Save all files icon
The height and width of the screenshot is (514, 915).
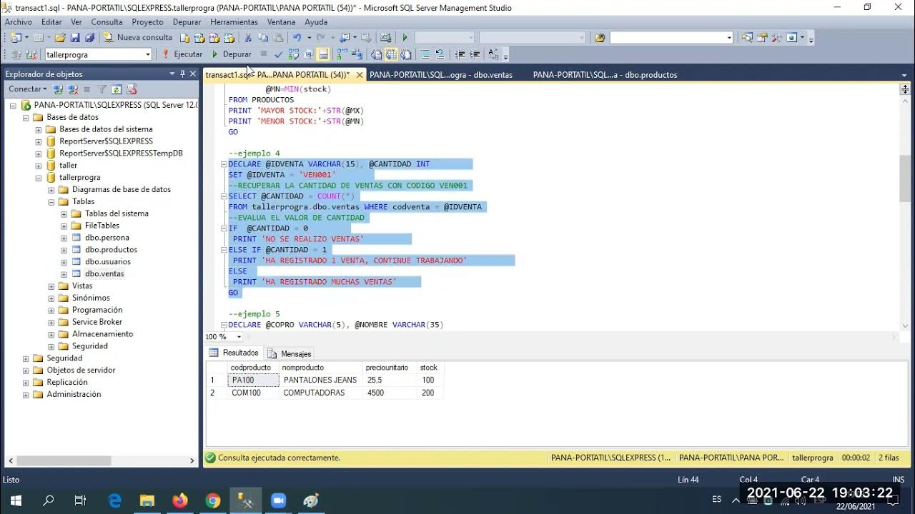pos(89,37)
